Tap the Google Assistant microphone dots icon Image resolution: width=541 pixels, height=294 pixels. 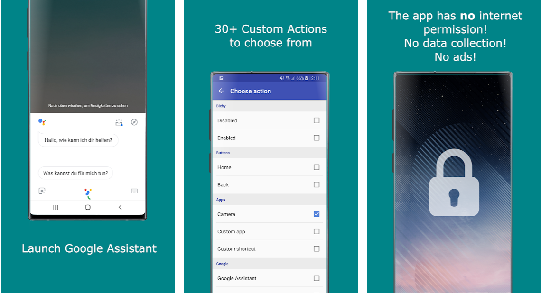click(x=88, y=193)
